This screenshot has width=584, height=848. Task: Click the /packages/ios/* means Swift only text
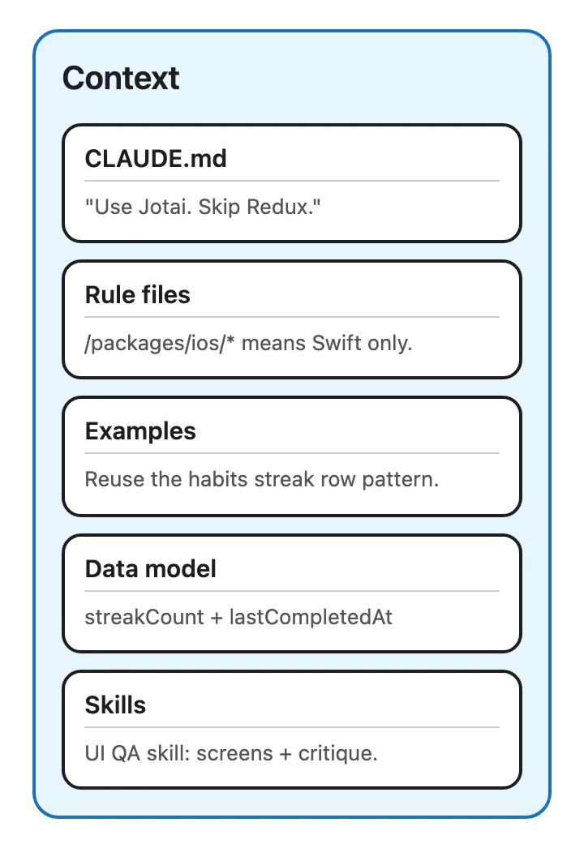pos(248,344)
